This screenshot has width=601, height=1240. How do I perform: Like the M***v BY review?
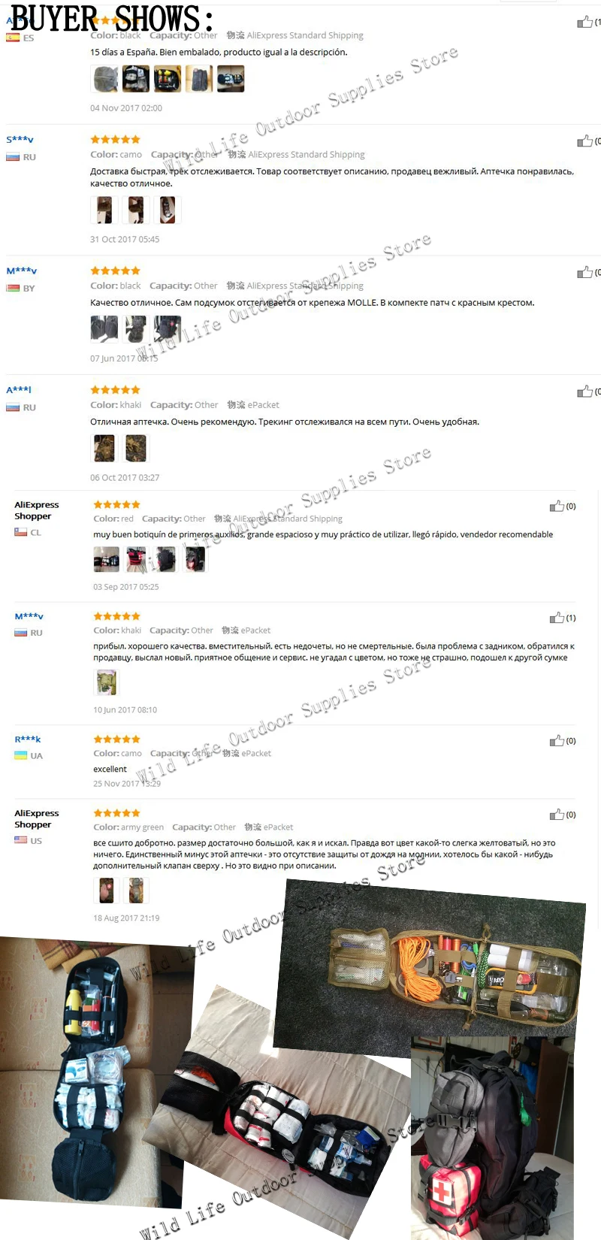coord(584,271)
